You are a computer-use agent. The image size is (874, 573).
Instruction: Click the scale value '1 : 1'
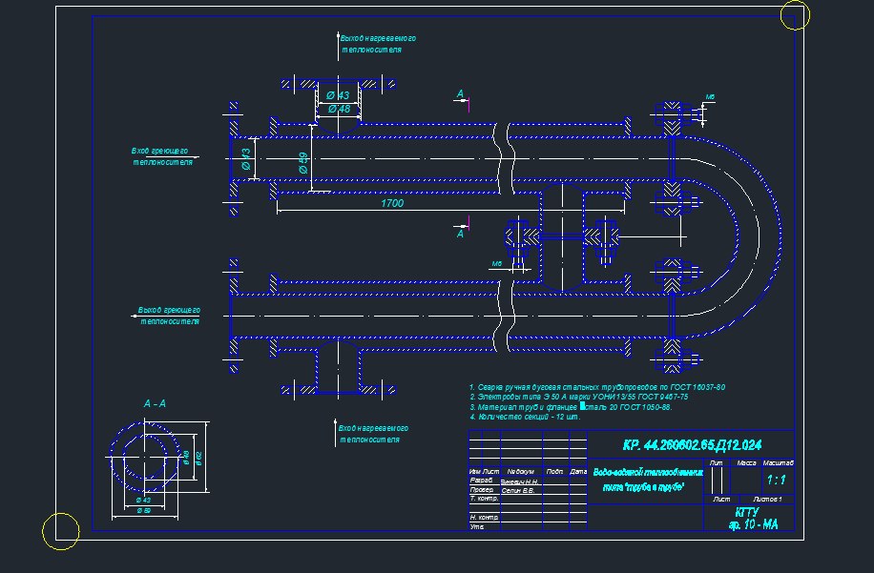(777, 480)
